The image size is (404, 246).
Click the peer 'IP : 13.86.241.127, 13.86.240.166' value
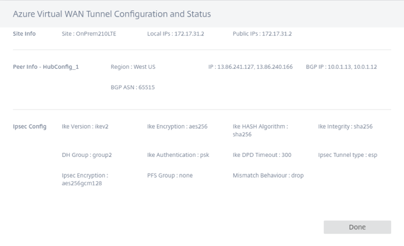250,67
